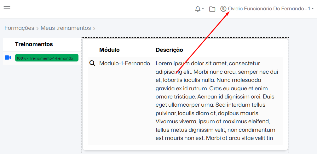
Task: Open the hamburger navigation menu
Action: (7, 9)
